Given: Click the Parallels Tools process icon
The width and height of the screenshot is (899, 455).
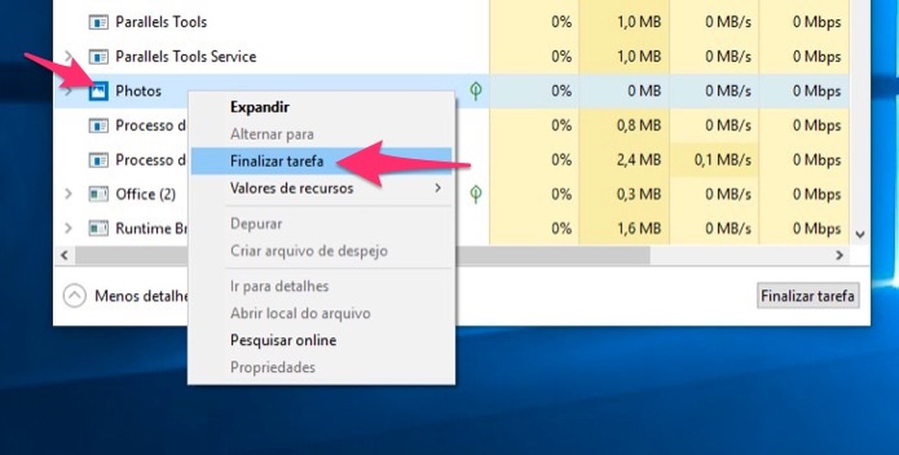Looking at the screenshot, I should point(99,22).
